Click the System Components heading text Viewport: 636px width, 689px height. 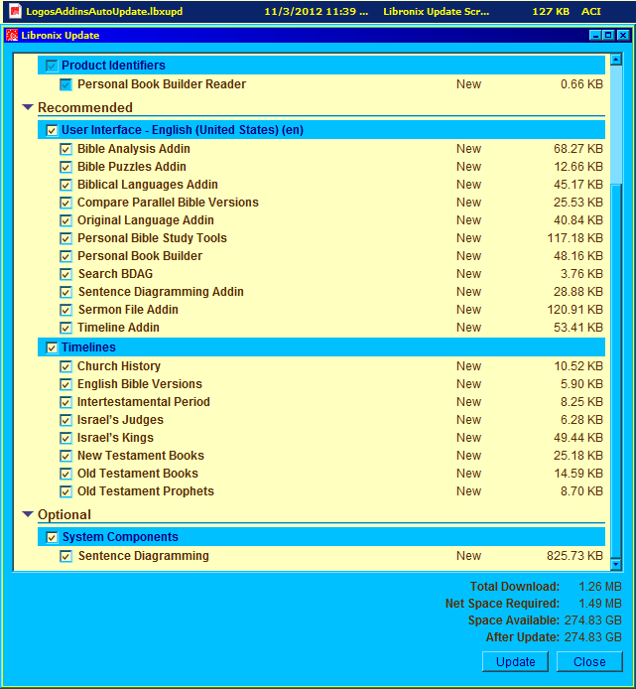point(120,537)
